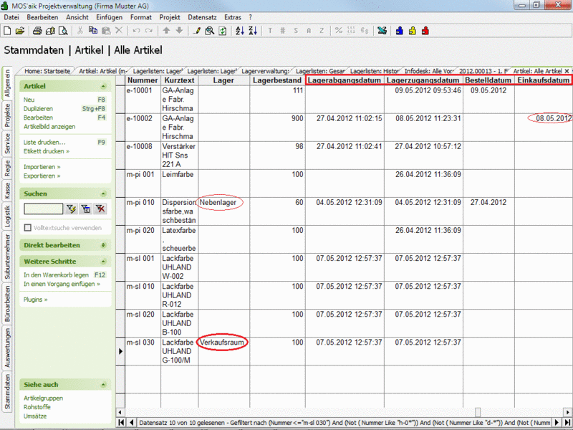Screen dimensions: 573x430
Task: Click the move down arrow icon
Action: [x=179, y=31]
